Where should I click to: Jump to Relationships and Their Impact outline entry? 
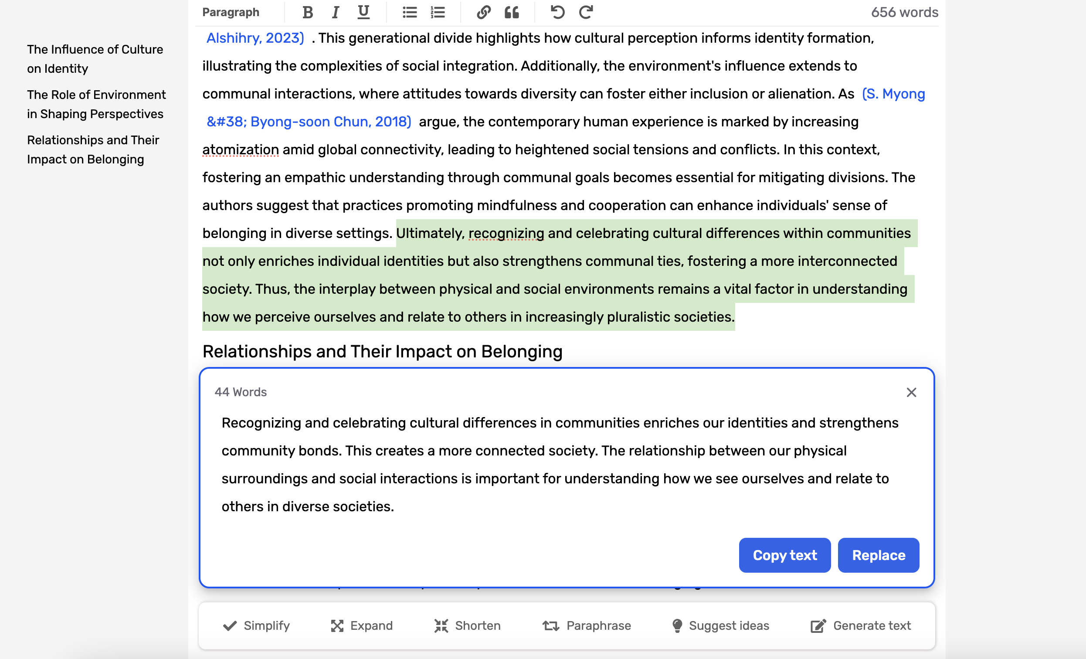(x=93, y=150)
